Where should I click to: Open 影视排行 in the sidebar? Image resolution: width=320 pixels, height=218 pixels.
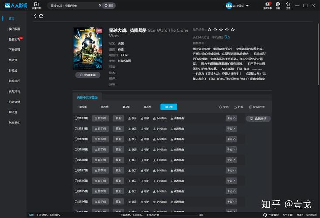tap(14, 81)
